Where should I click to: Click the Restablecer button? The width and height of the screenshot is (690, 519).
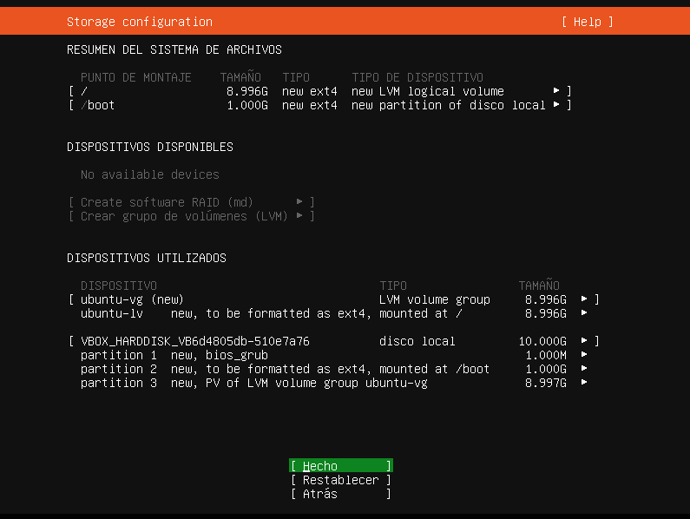[340, 480]
